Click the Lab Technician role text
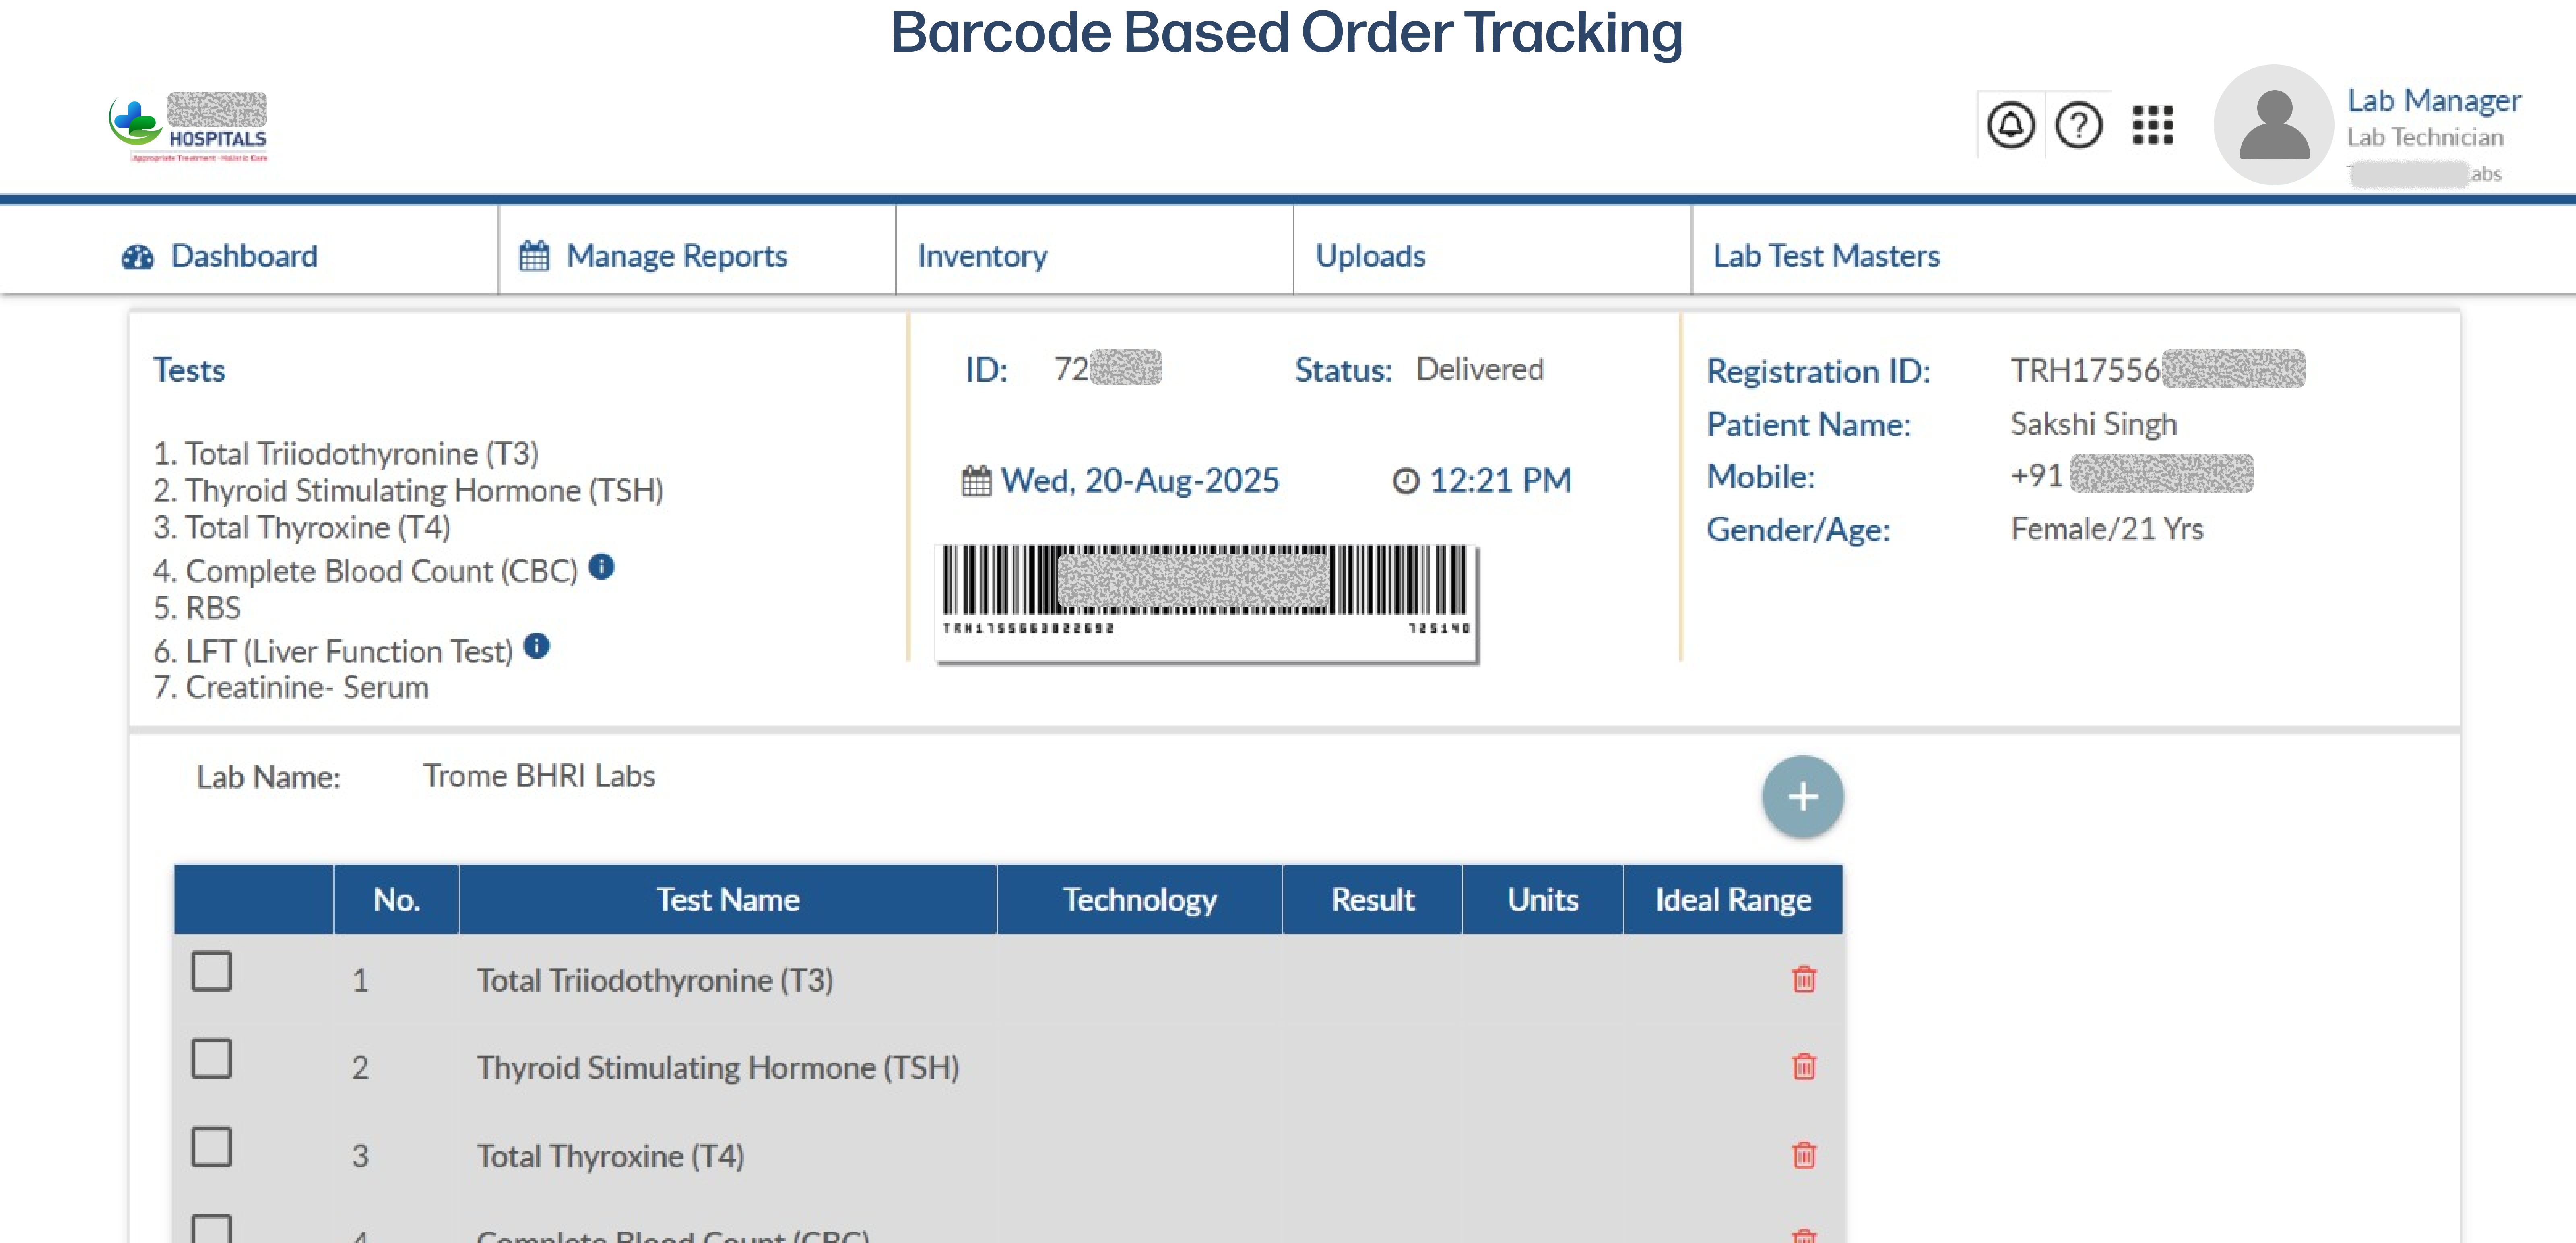 coord(2425,138)
